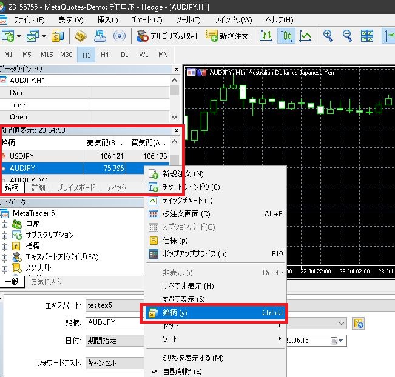This screenshot has width=395, height=377.
Task: Select the W1 timeframe
Action: 144,55
